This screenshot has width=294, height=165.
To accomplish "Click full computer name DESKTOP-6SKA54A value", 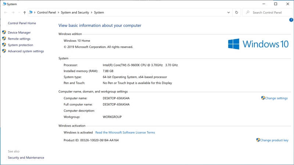I will (x=116, y=104).
